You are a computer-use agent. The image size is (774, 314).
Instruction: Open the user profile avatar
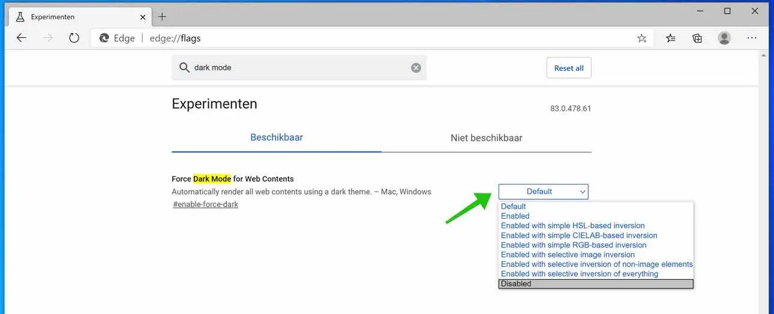coord(725,38)
